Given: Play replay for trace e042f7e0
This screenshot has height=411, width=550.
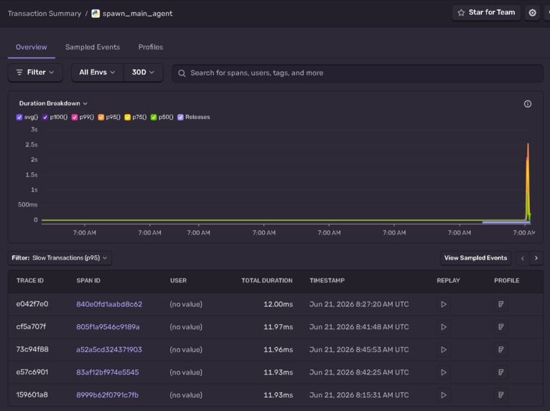Looking at the screenshot, I should coord(443,304).
